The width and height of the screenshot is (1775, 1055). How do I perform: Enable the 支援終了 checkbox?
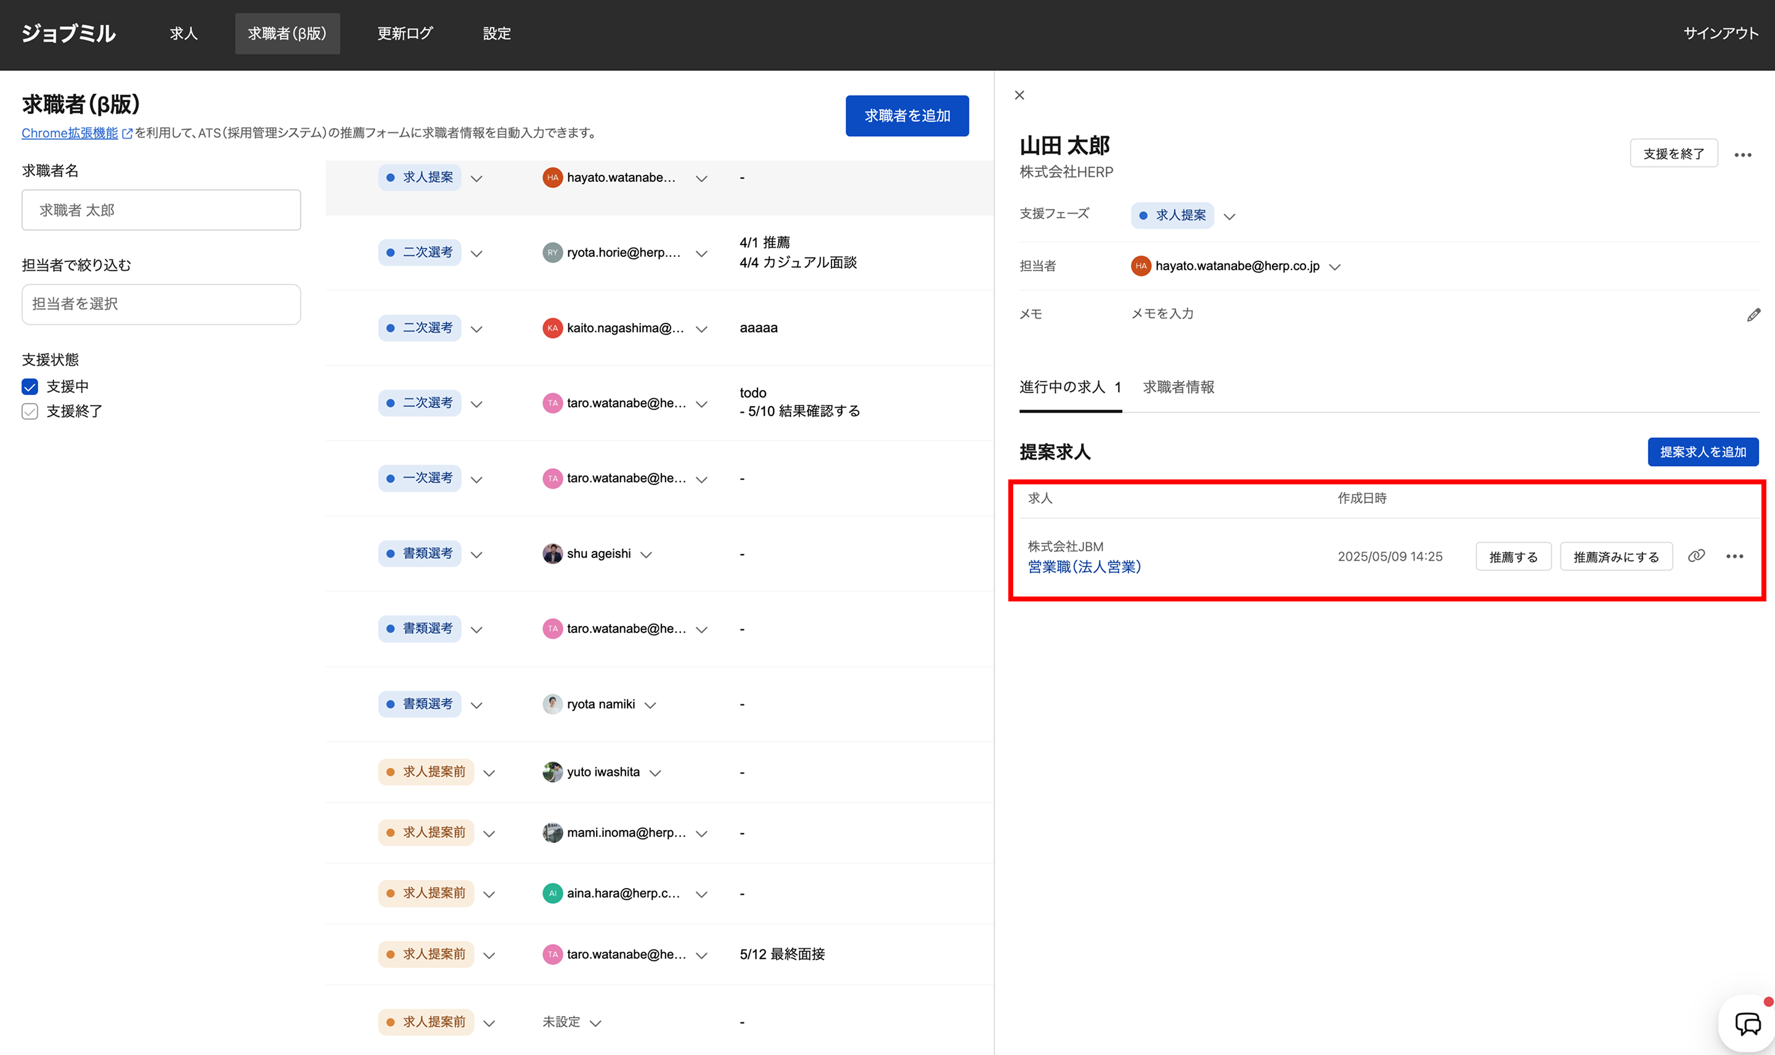(30, 412)
